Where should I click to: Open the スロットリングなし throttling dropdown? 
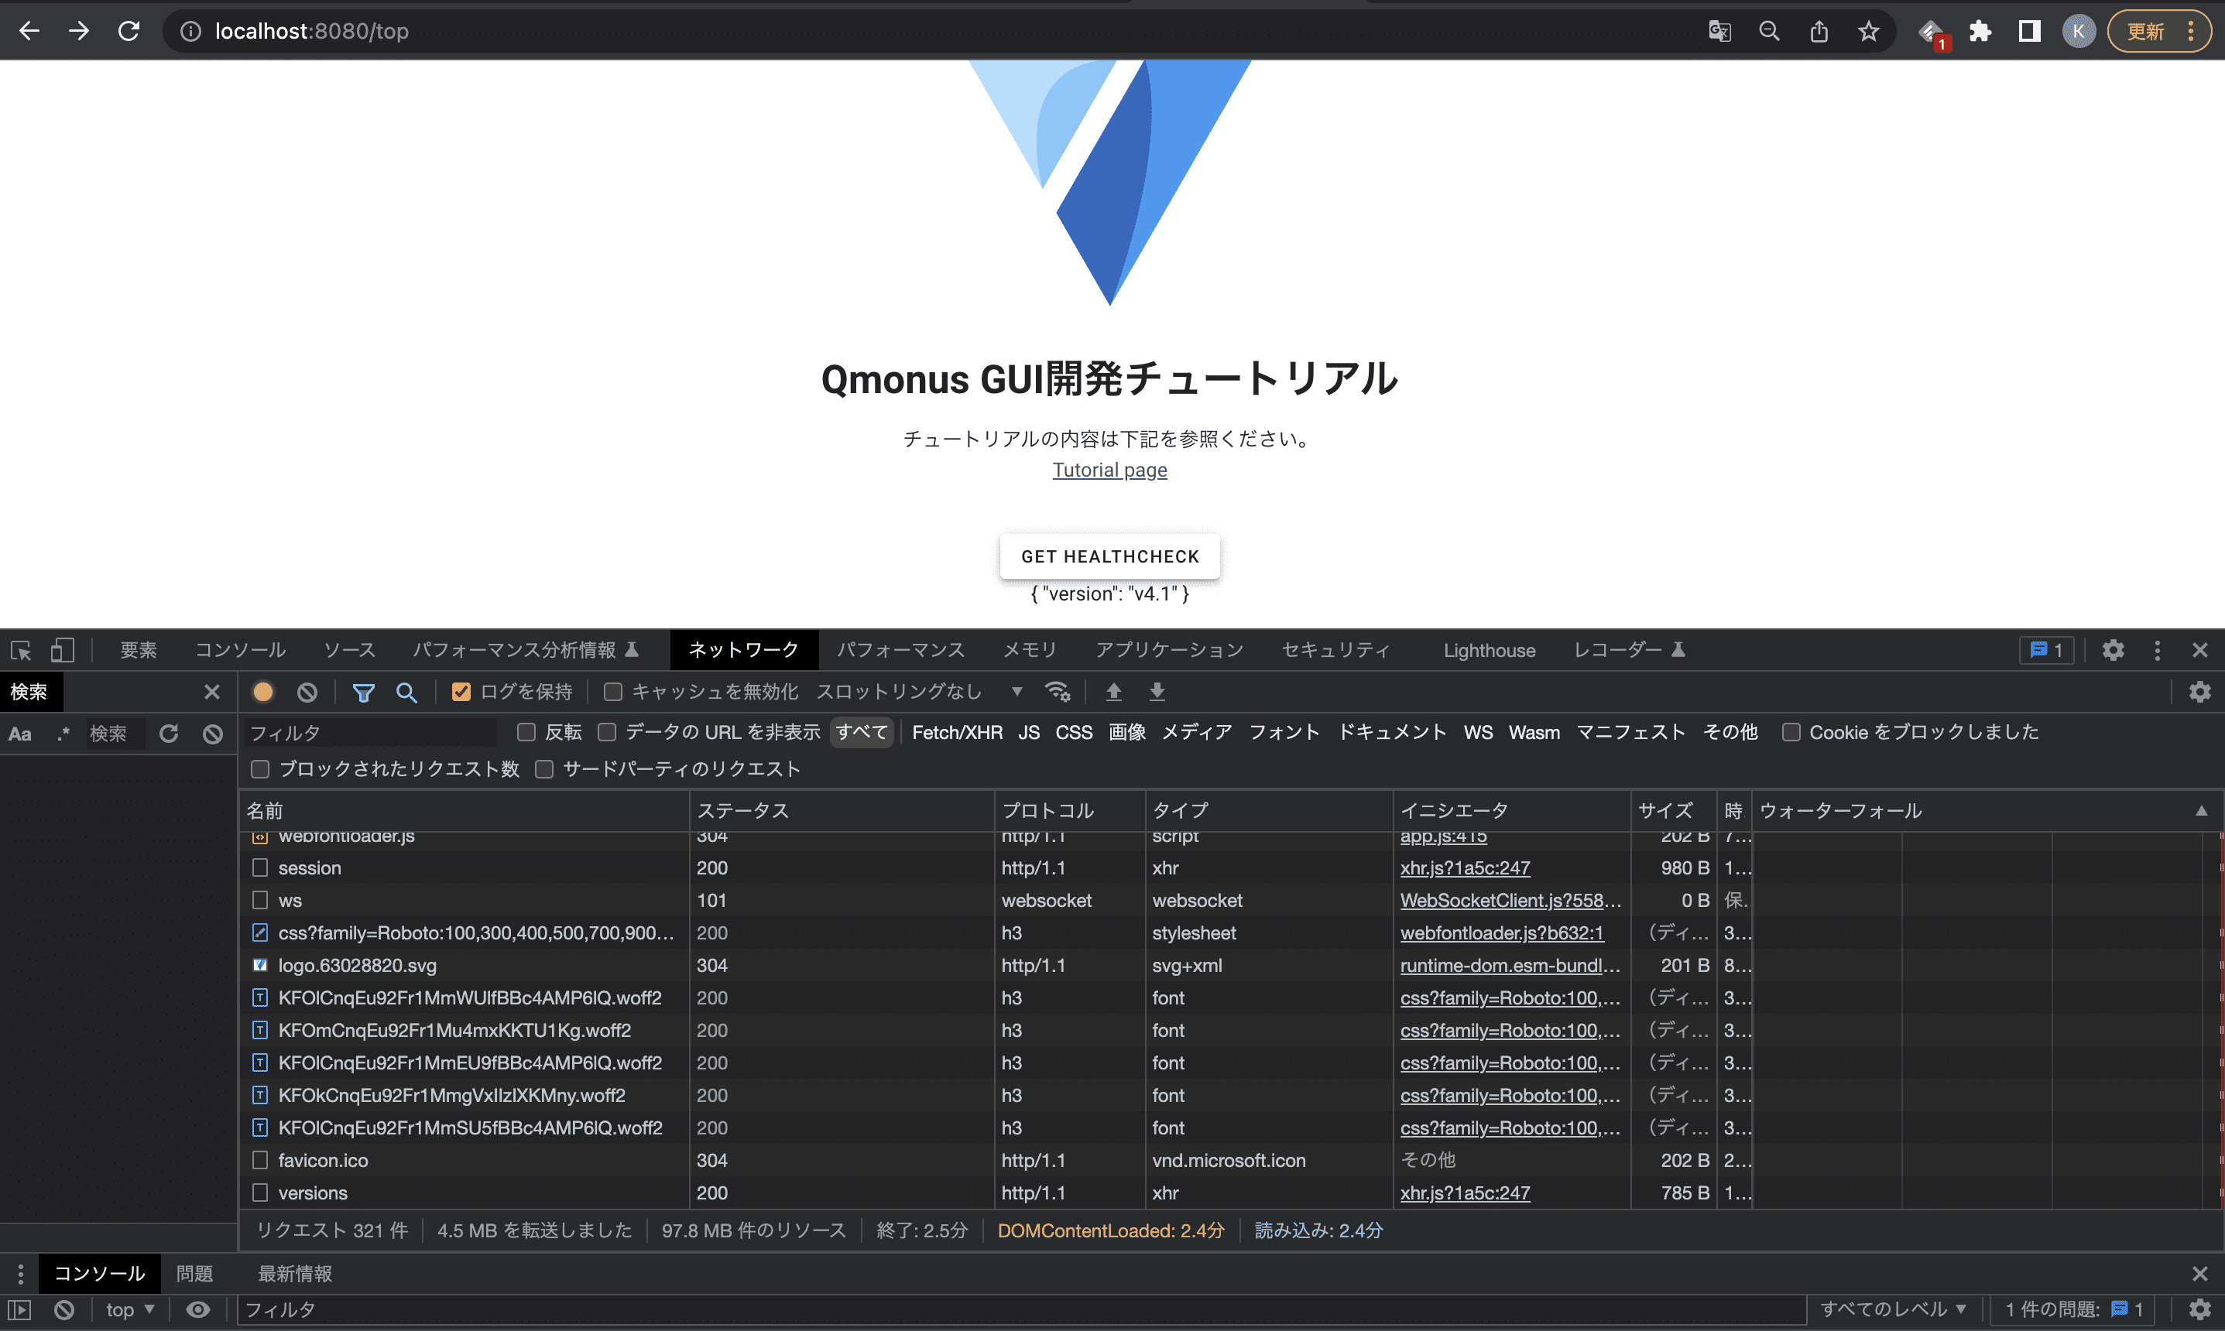[x=919, y=692]
